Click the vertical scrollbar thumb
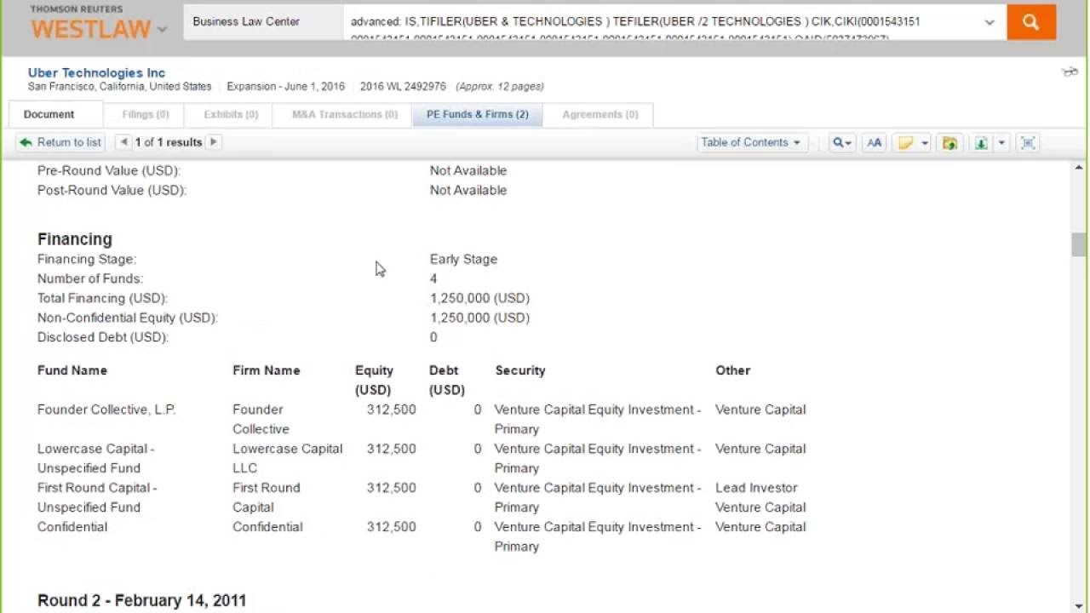The height and width of the screenshot is (613, 1090). (x=1078, y=244)
